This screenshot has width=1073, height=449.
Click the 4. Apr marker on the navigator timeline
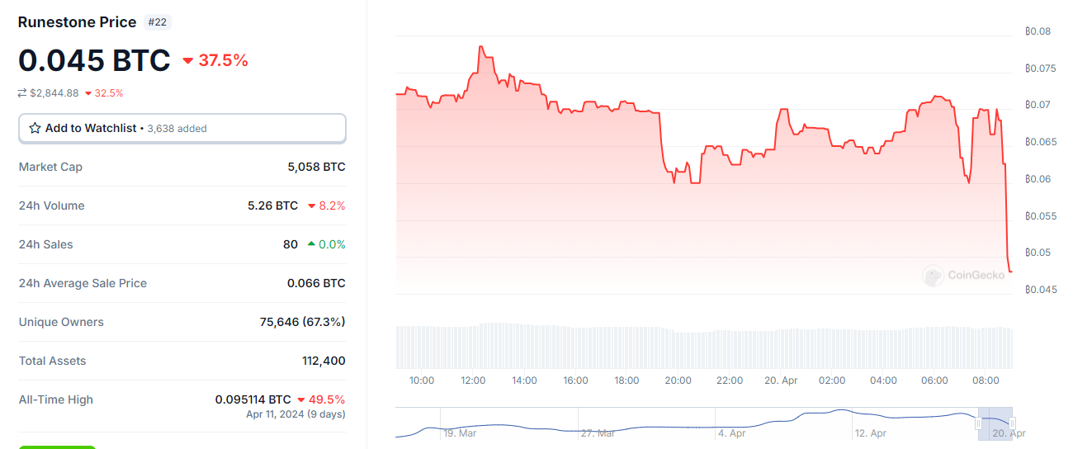[731, 432]
